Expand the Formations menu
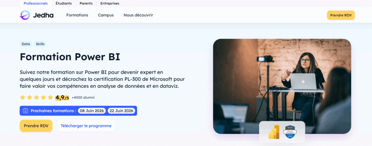This screenshot has width=372, height=146. pos(77,15)
